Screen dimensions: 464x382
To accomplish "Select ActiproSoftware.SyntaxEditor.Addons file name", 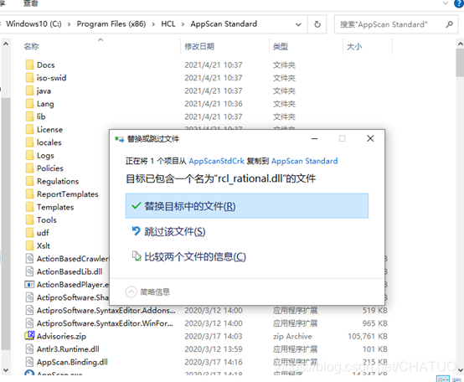I will pos(106,311).
